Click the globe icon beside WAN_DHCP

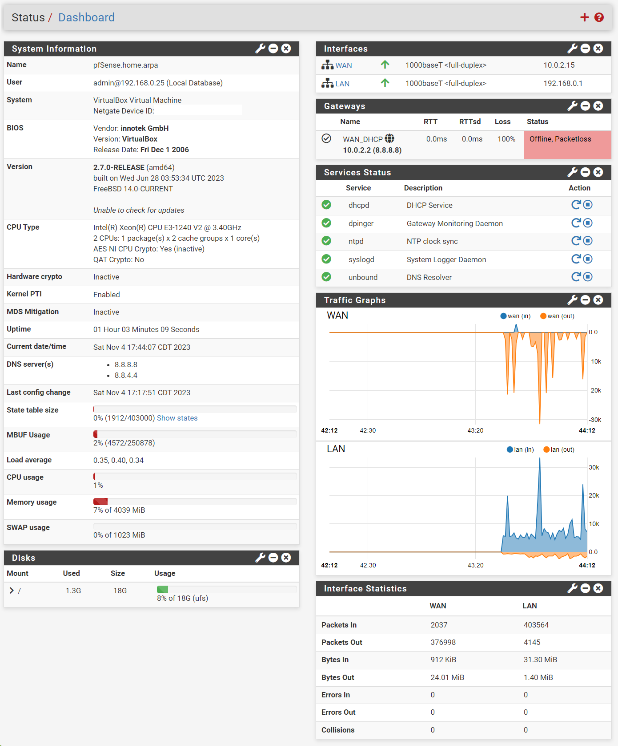pyautogui.click(x=389, y=138)
